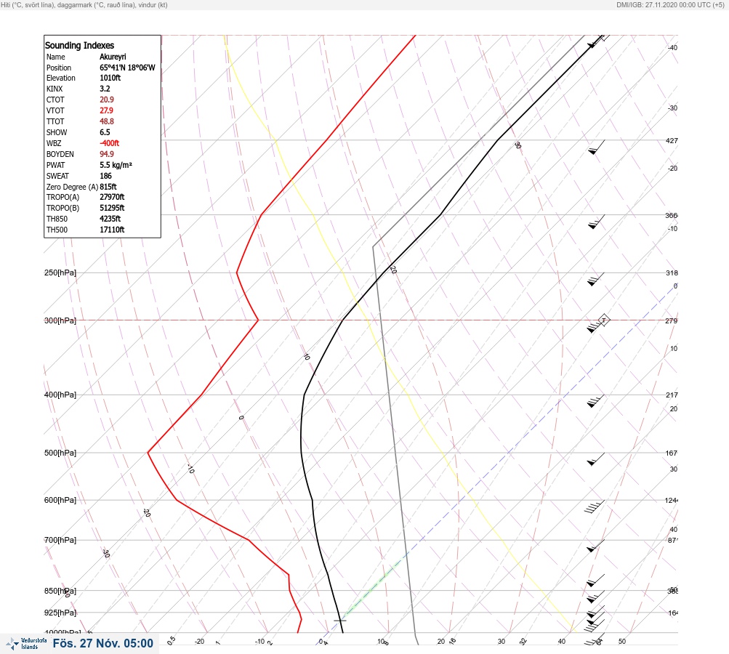
Task: Click the VTOT value '27.9'
Action: pyautogui.click(x=106, y=110)
